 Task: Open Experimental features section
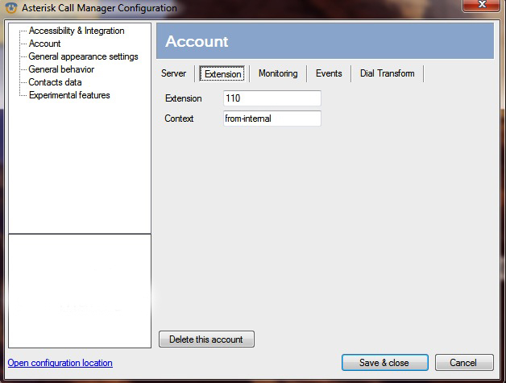coord(69,95)
